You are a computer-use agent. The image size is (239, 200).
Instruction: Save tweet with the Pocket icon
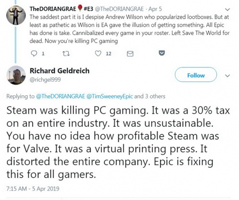[162, 53]
